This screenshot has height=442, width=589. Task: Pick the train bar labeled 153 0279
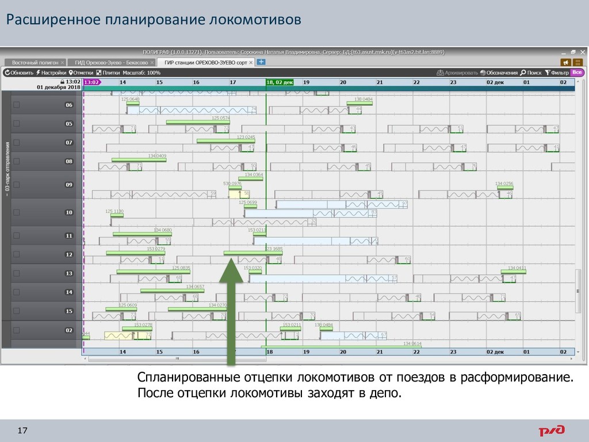point(136,253)
